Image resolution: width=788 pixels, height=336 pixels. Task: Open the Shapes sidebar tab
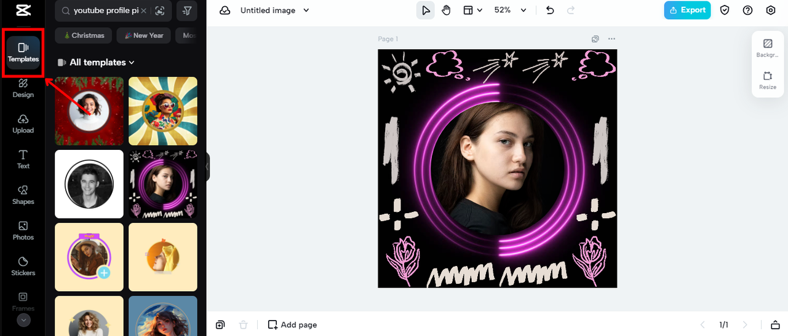click(x=23, y=195)
